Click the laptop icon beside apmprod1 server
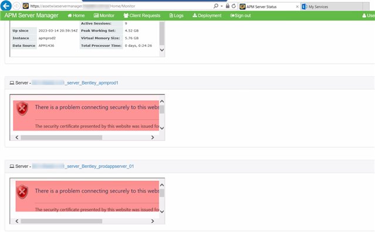The width and height of the screenshot is (375, 232). [12, 83]
